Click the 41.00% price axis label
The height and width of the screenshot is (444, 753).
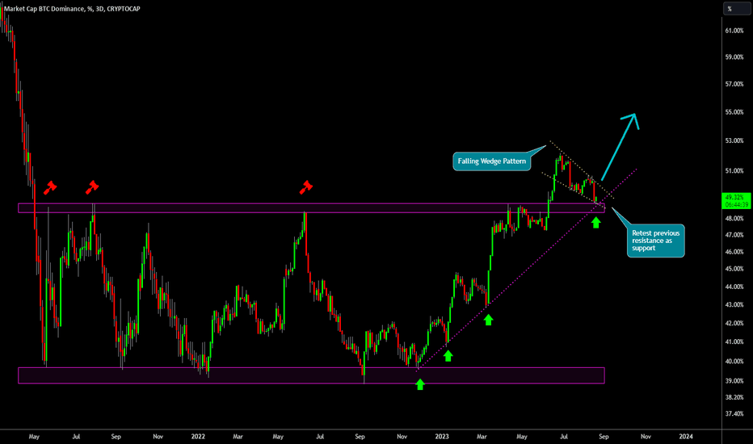pyautogui.click(x=734, y=342)
